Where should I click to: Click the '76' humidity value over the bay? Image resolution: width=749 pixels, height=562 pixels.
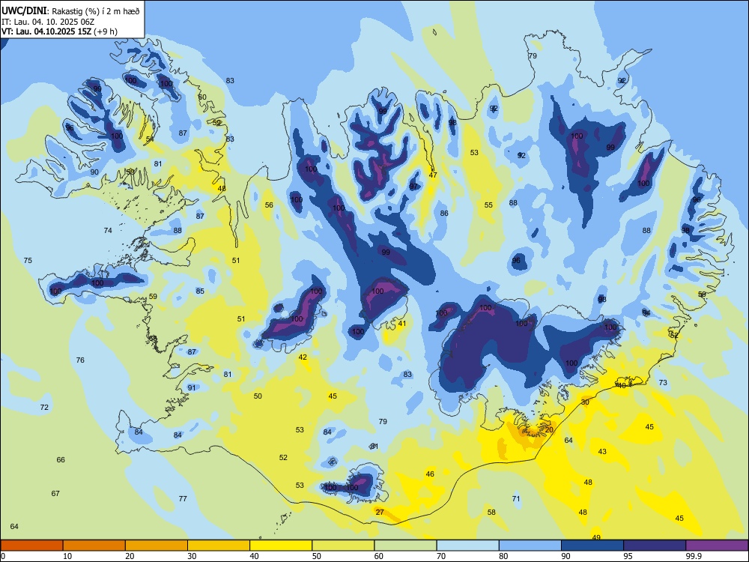(80, 360)
